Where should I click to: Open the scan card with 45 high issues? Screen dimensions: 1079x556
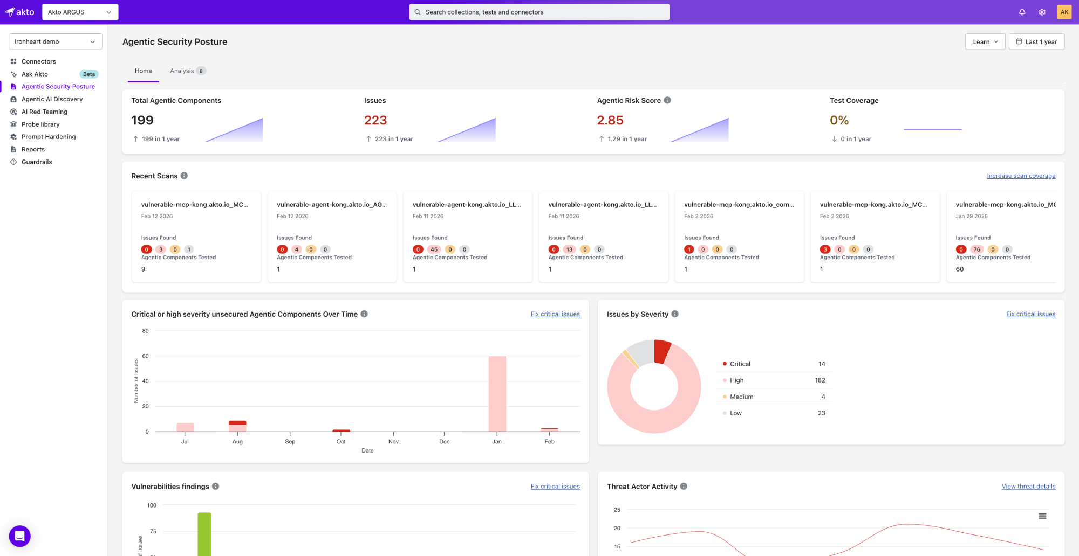click(468, 237)
